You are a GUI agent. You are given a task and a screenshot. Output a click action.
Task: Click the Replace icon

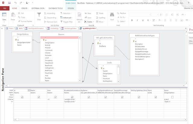pos(118,13)
